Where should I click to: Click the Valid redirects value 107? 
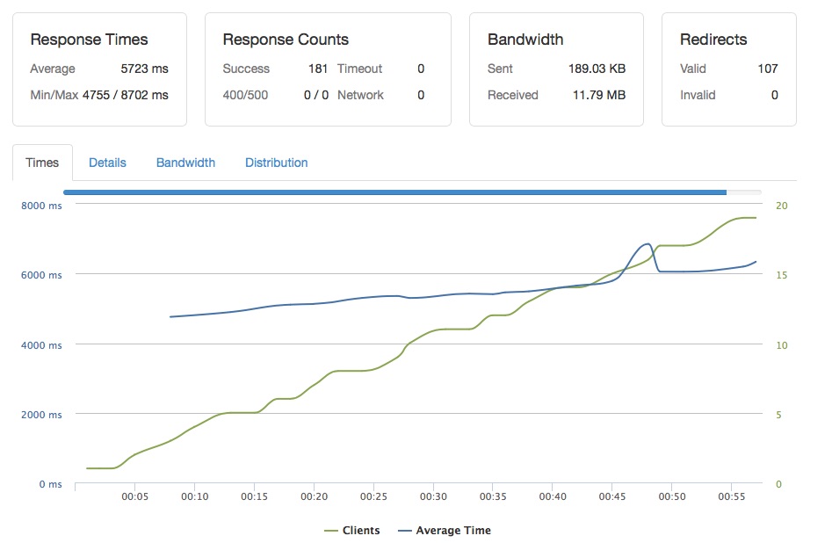768,69
